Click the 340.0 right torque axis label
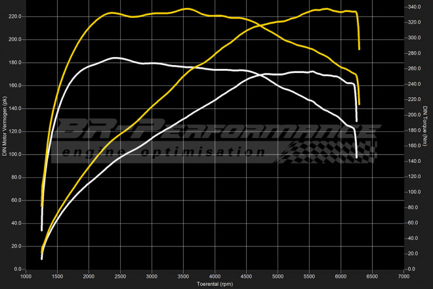Viewport: 433px width, 289px height. [x=415, y=7]
